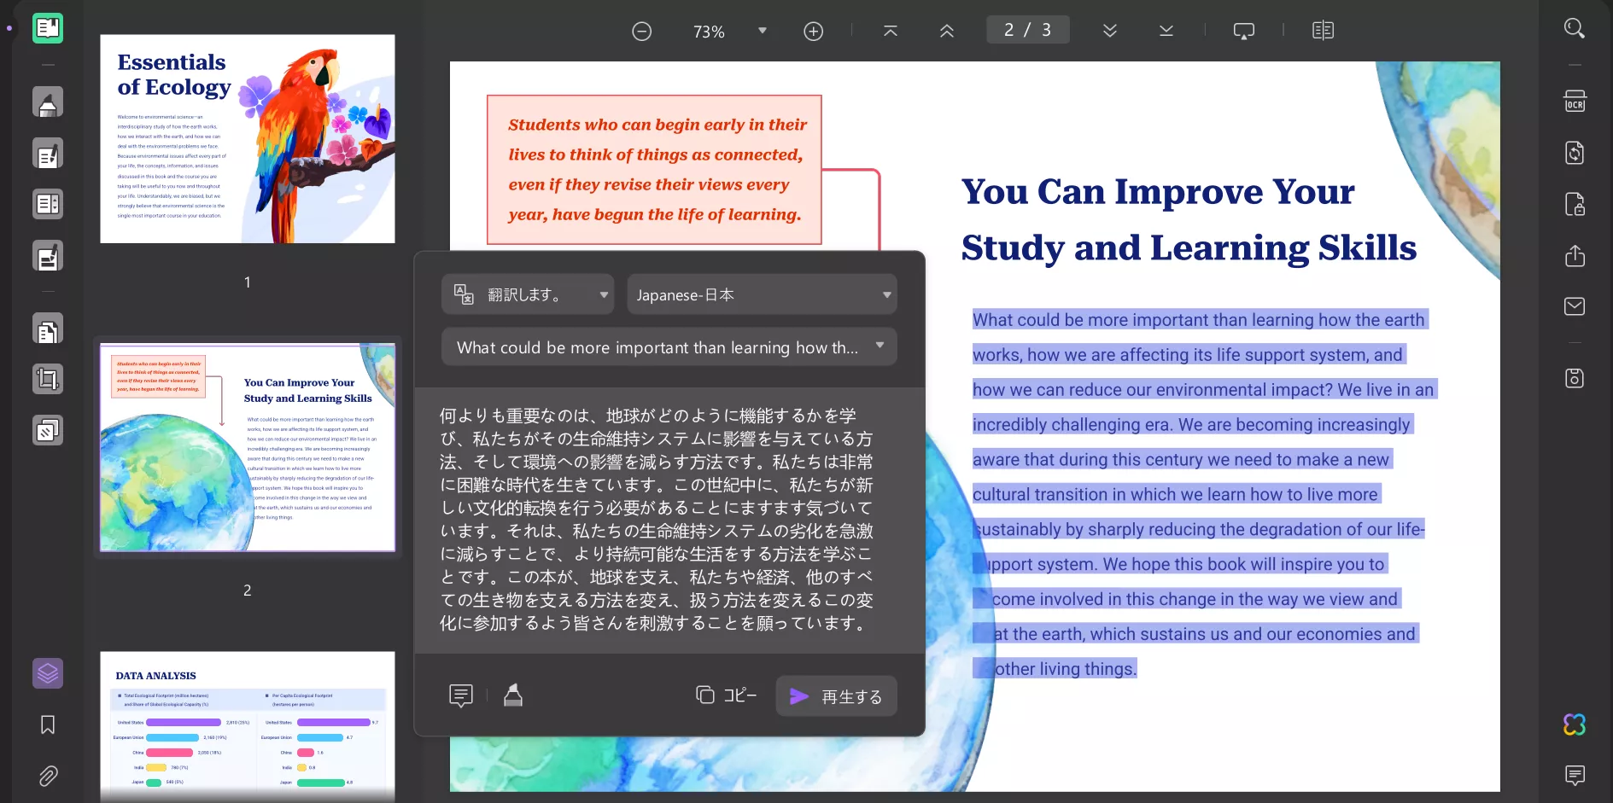This screenshot has height=803, width=1613.
Task: Go to the next page
Action: 1110,31
